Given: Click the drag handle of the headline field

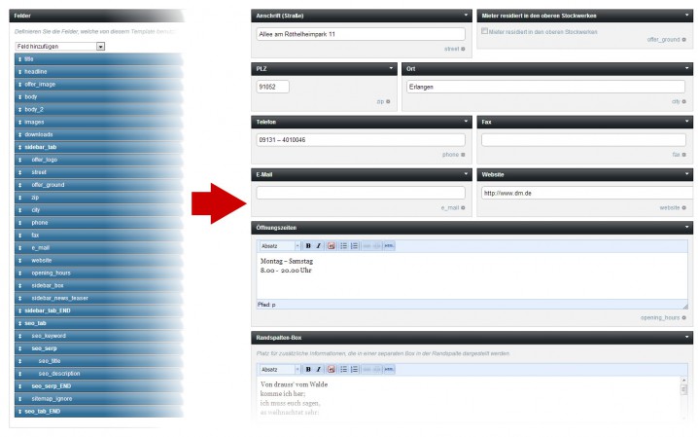Looking at the screenshot, I should click(19, 72).
